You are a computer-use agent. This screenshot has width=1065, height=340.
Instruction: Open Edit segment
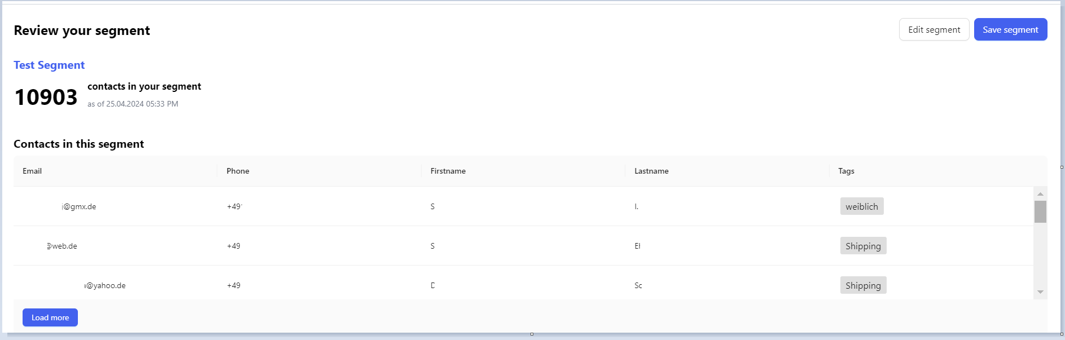click(933, 30)
